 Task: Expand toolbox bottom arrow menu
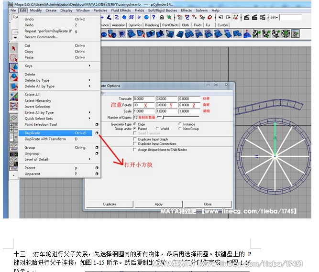click(x=14, y=175)
